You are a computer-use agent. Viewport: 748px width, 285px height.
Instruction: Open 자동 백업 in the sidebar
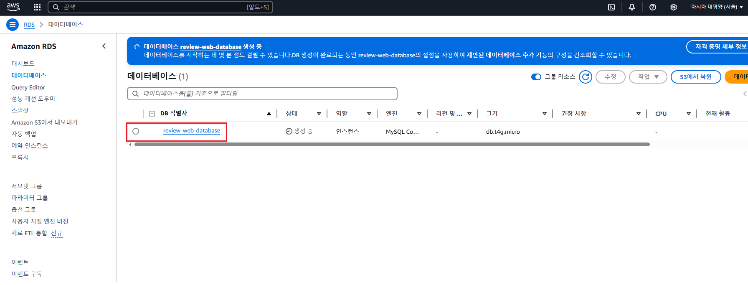(x=24, y=134)
